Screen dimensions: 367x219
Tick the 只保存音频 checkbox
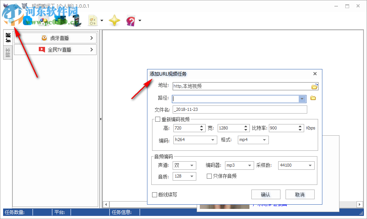(209, 176)
